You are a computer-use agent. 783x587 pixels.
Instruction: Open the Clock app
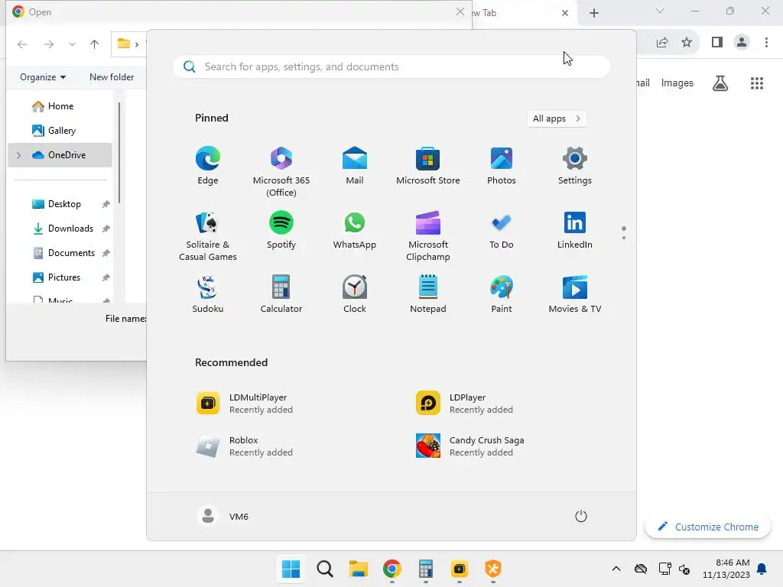coord(355,294)
